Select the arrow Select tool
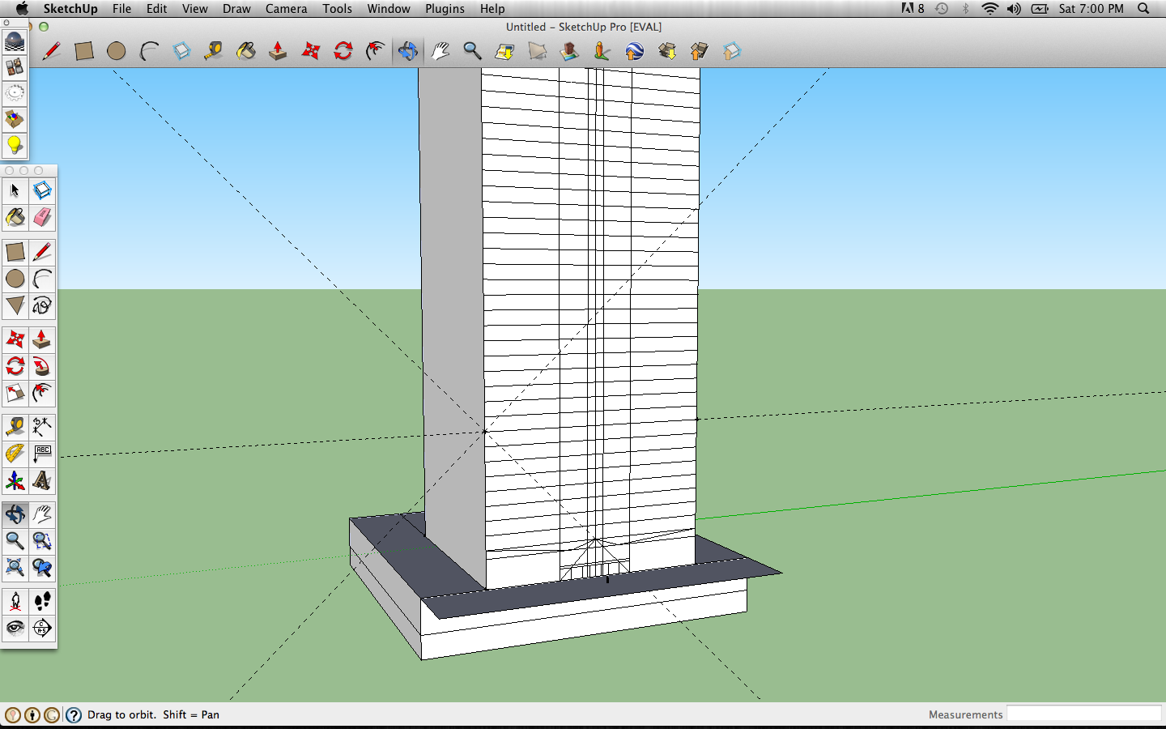The height and width of the screenshot is (729, 1166). tap(15, 190)
